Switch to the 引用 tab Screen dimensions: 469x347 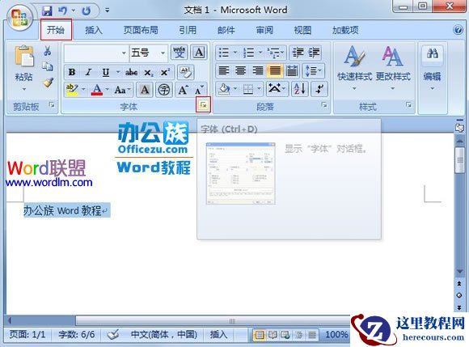point(188,30)
